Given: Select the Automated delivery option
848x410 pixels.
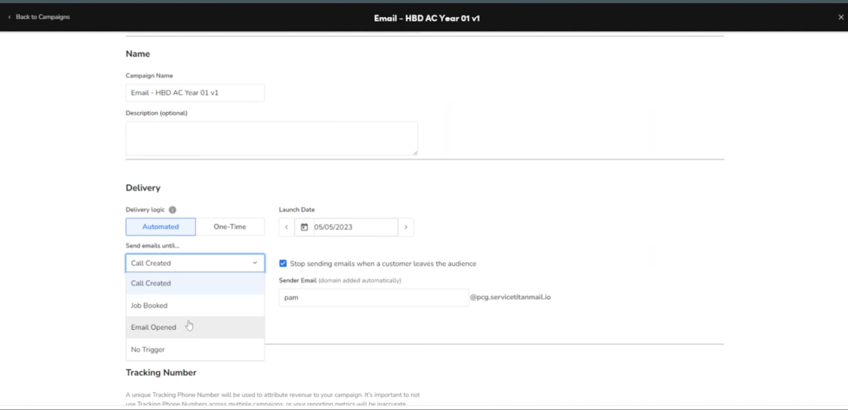Looking at the screenshot, I should (x=161, y=227).
